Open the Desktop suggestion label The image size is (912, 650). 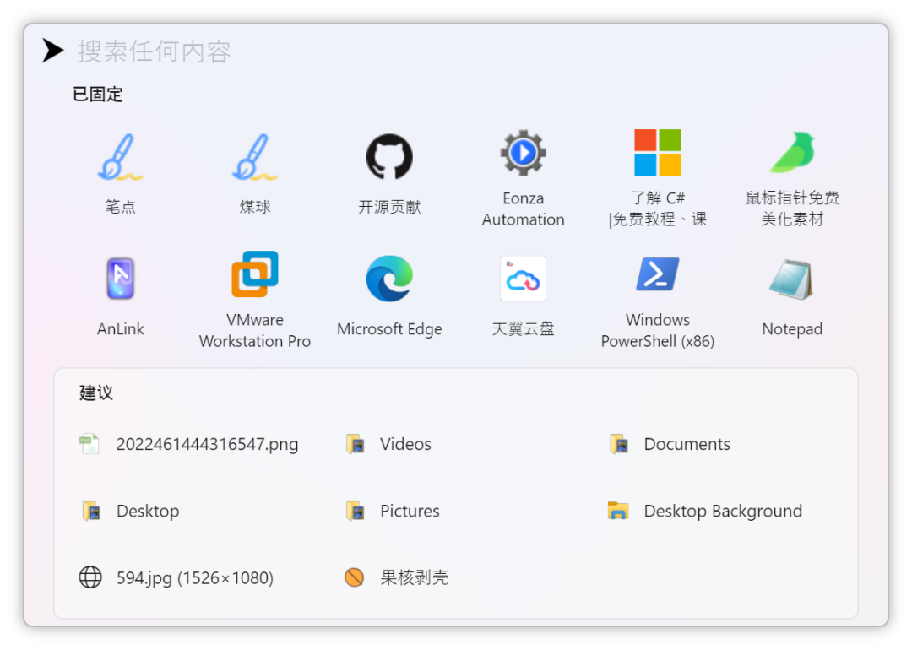pyautogui.click(x=148, y=512)
